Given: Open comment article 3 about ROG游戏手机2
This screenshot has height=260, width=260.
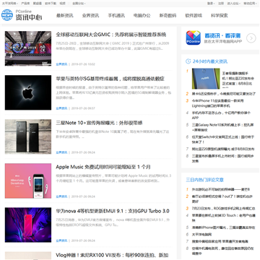Looking at the screenshot, I should click(x=222, y=208).
